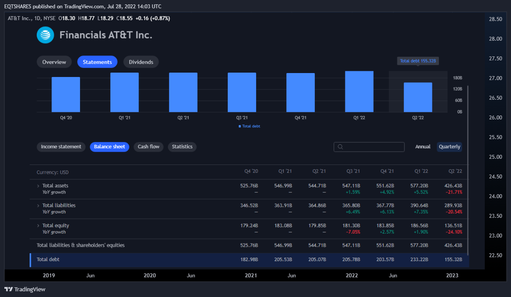Screen dimensions: 511x297
Task: Click the Q3 '21 total debt bar
Action: (x=242, y=92)
